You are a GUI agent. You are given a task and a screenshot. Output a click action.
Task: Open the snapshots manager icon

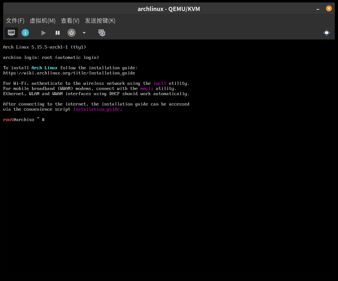coord(102,33)
